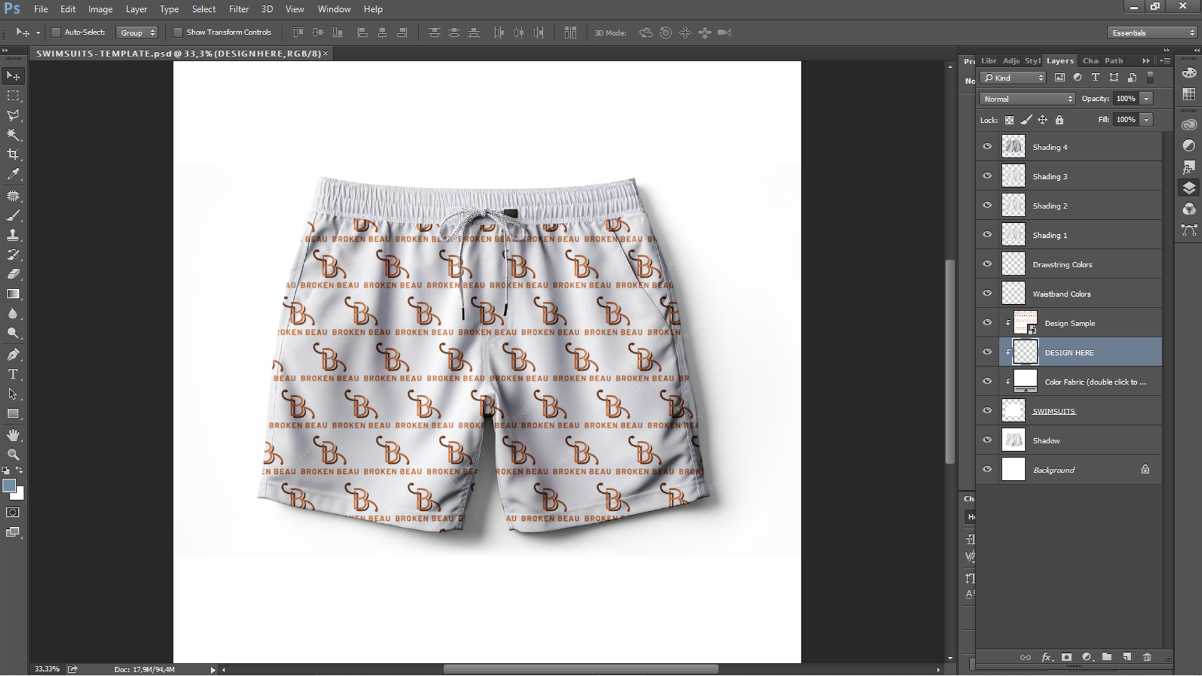This screenshot has height=676, width=1202.
Task: Select the Eyedropper tool
Action: pyautogui.click(x=13, y=174)
